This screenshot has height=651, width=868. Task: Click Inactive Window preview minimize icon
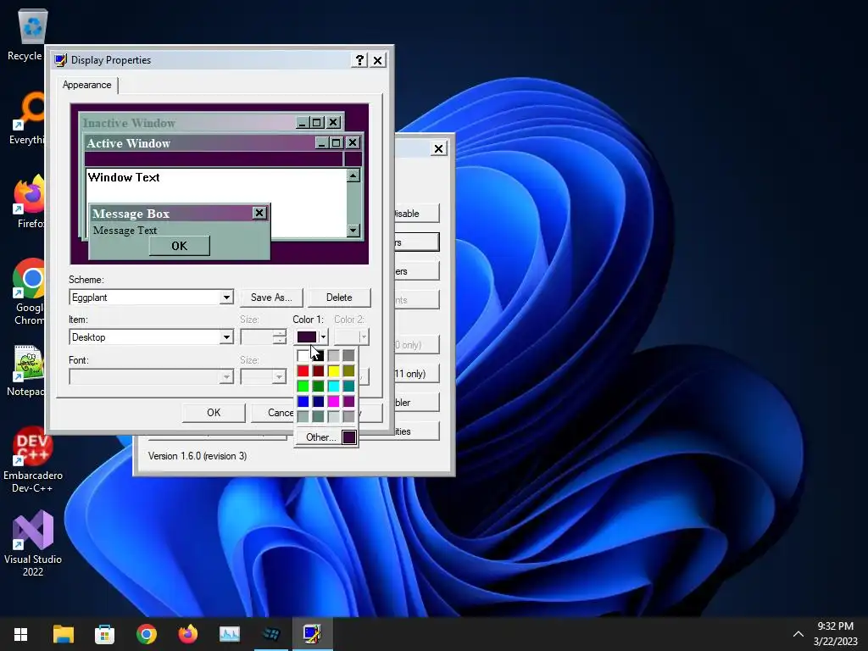click(x=302, y=123)
